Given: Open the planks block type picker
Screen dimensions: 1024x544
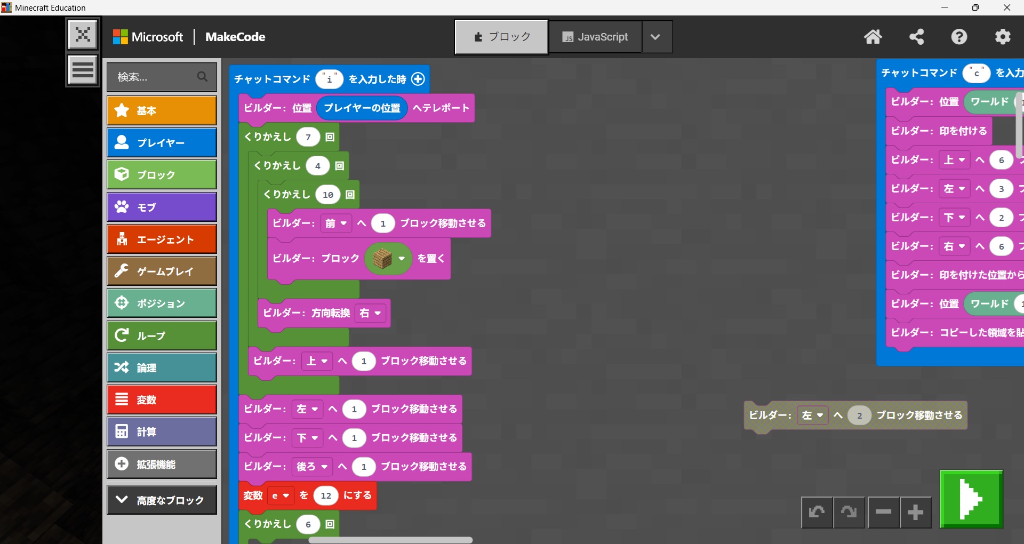Looking at the screenshot, I should (388, 259).
